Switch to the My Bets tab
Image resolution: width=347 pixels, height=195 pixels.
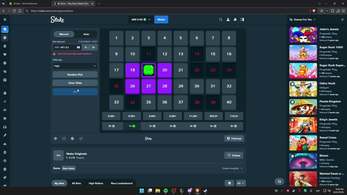coord(59,183)
